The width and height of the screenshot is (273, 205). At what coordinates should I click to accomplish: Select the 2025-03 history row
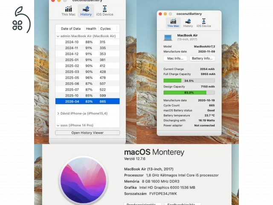coord(87,72)
